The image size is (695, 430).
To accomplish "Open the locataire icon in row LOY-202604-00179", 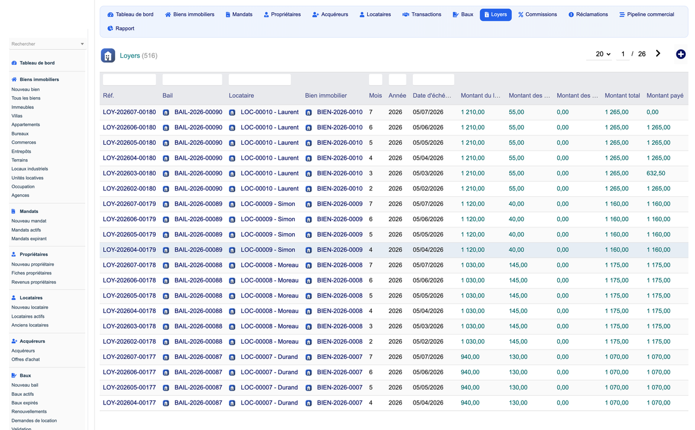I will pyautogui.click(x=232, y=250).
